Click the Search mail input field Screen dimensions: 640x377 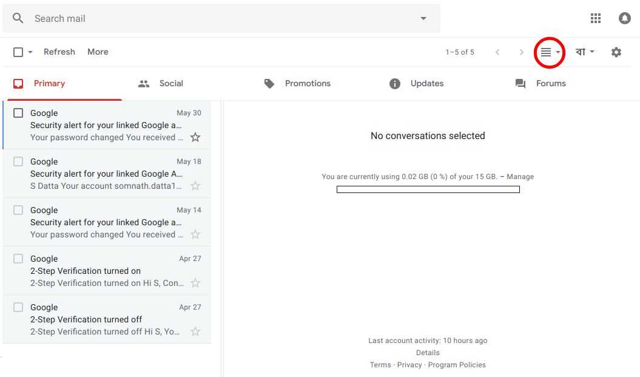(182, 18)
